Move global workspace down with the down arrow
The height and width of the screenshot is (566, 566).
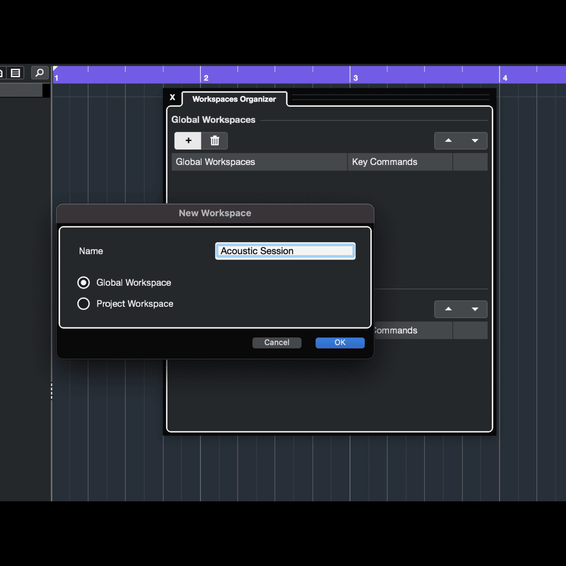coord(475,141)
